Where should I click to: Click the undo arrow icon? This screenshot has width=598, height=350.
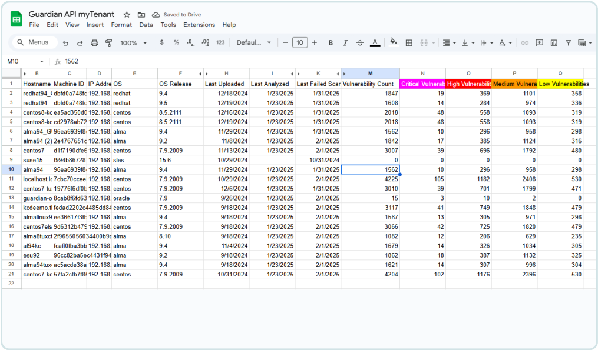[65, 43]
